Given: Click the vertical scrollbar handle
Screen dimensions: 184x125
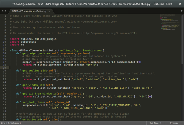Looking at the screenshot, I should tap(182, 39).
